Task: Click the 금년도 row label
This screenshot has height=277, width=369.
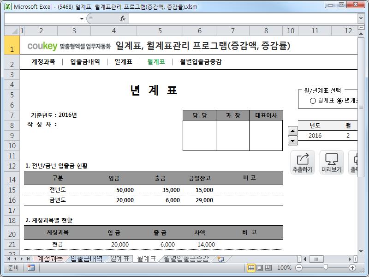Action: pyautogui.click(x=57, y=200)
